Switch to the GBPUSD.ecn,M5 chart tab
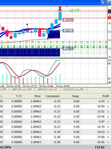The image size is (111, 149). 22,89
